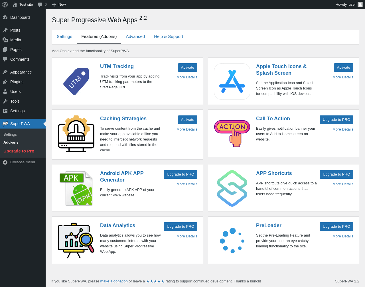The width and height of the screenshot is (365, 287).
Task: Click the Call To Action hand icon
Action: [232, 133]
